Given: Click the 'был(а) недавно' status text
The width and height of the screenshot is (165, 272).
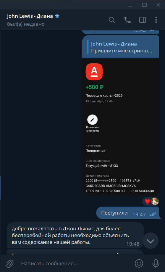Looking at the screenshot, I should point(26,24).
